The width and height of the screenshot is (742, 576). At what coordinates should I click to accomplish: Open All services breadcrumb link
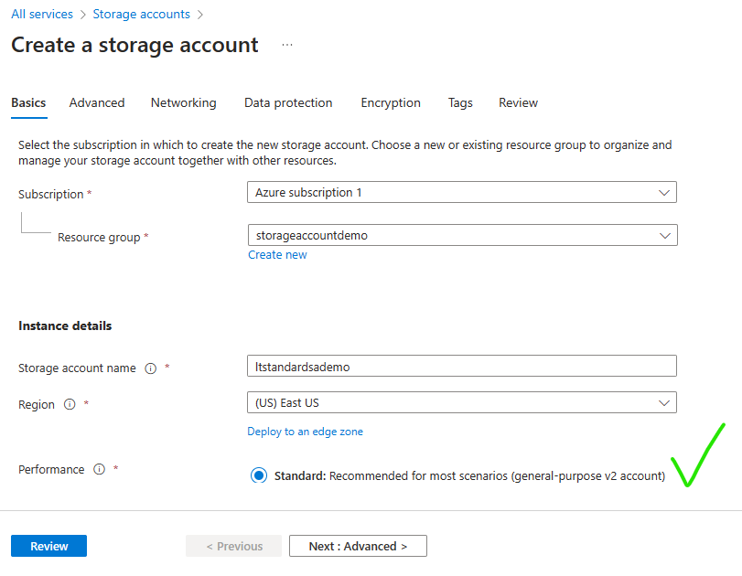pos(42,15)
